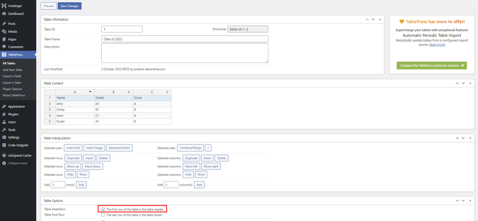
Task: Delete the selected columns
Action: [x=222, y=159]
